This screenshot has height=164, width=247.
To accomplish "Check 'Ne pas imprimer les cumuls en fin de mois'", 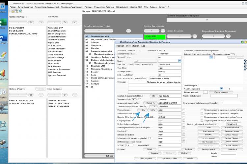I will click(x=202, y=120).
